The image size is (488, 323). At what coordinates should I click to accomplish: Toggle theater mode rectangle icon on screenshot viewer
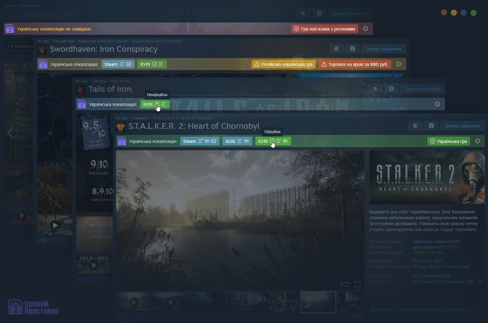tap(345, 284)
